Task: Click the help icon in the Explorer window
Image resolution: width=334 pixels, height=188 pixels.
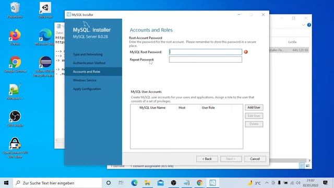Action: click(x=309, y=25)
